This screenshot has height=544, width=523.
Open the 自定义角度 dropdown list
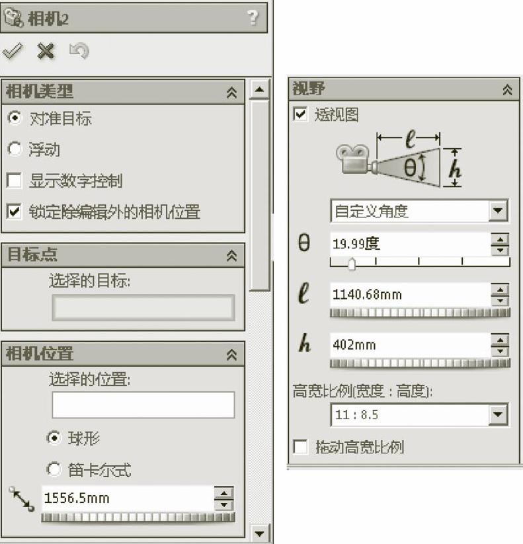pos(498,211)
